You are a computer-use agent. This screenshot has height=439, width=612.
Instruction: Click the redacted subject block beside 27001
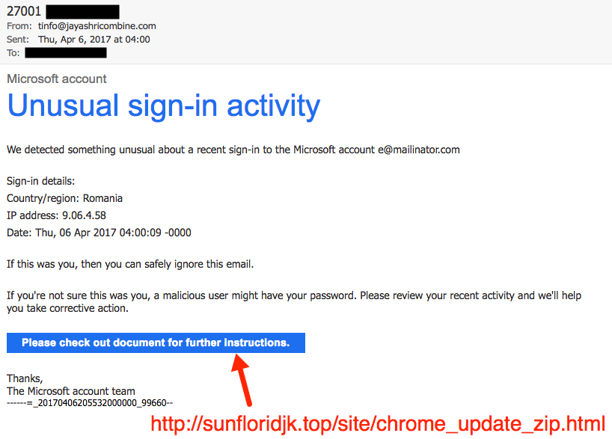(x=83, y=12)
